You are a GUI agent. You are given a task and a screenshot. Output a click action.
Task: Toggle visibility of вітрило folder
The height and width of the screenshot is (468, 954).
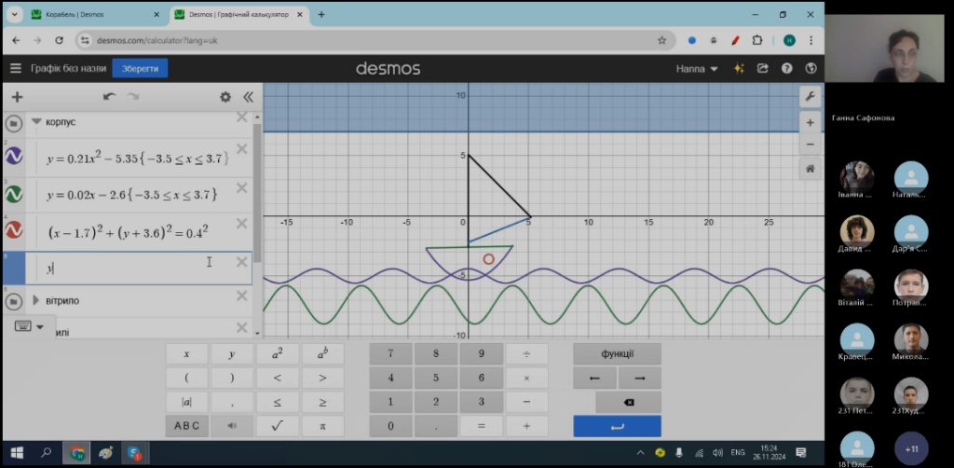pyautogui.click(x=13, y=300)
